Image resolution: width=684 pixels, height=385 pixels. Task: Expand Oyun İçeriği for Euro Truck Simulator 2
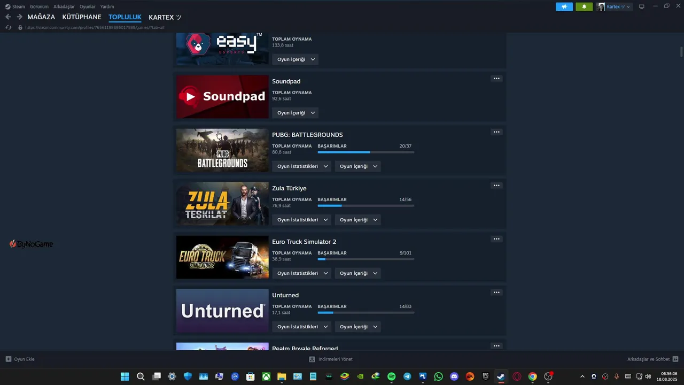357,273
